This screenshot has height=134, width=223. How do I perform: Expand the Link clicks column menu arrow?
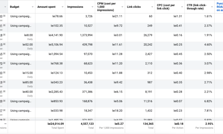point(152,7)
